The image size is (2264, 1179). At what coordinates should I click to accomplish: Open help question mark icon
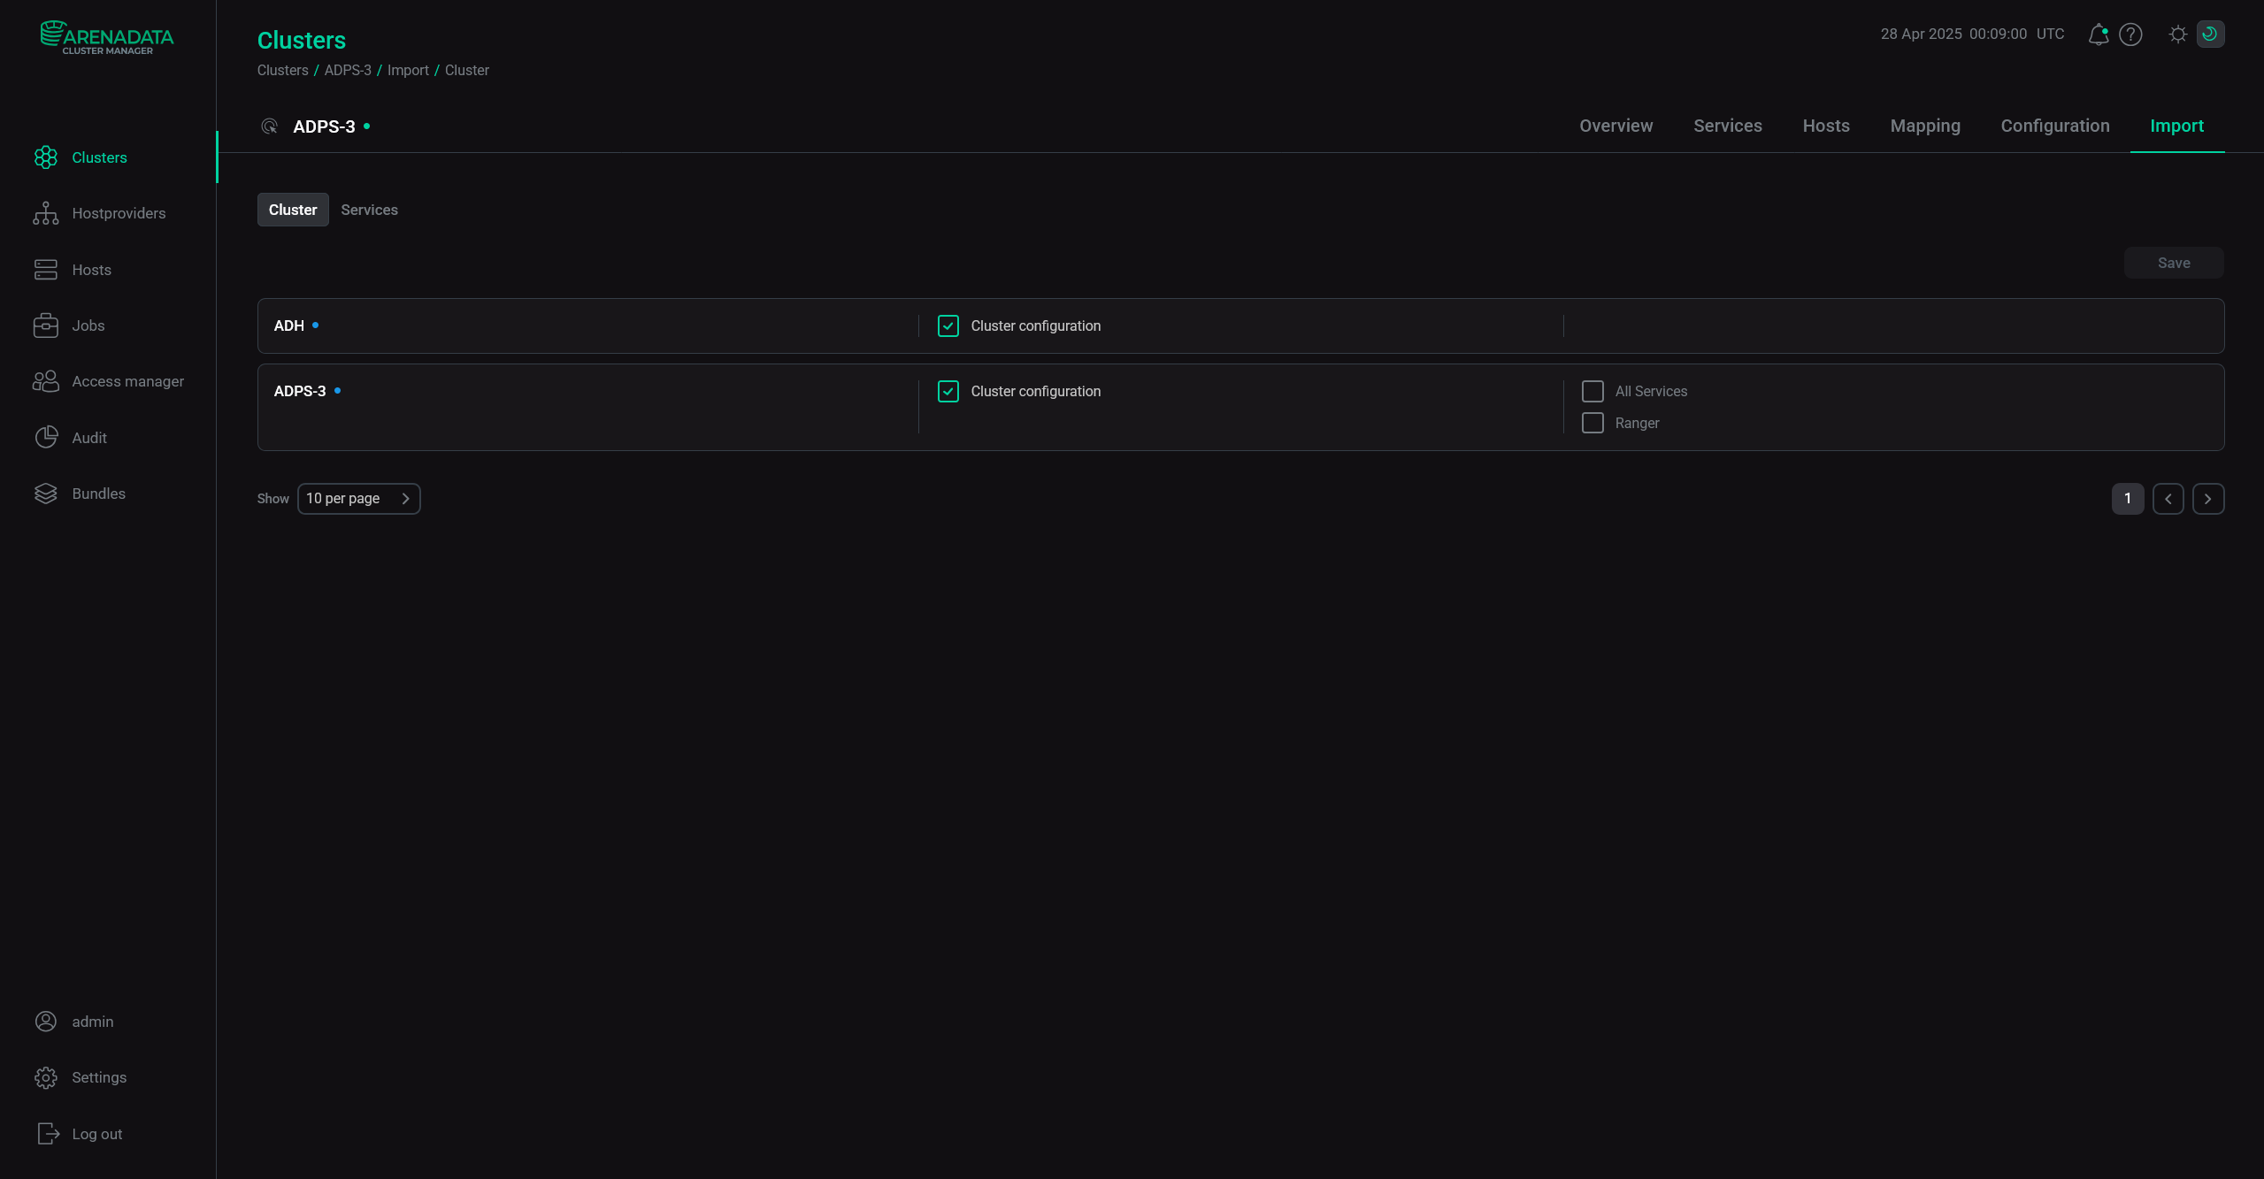tap(2130, 34)
